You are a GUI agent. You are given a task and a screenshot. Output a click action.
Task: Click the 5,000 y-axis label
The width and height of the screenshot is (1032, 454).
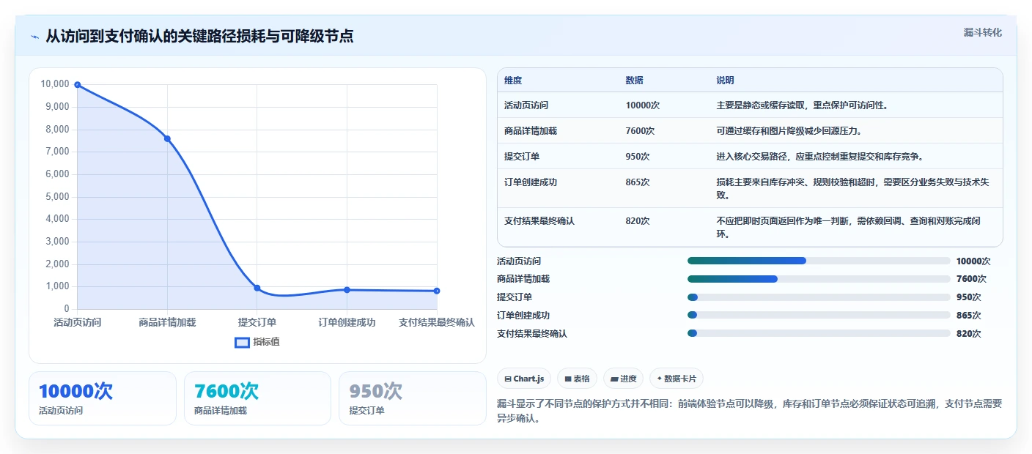click(57, 196)
